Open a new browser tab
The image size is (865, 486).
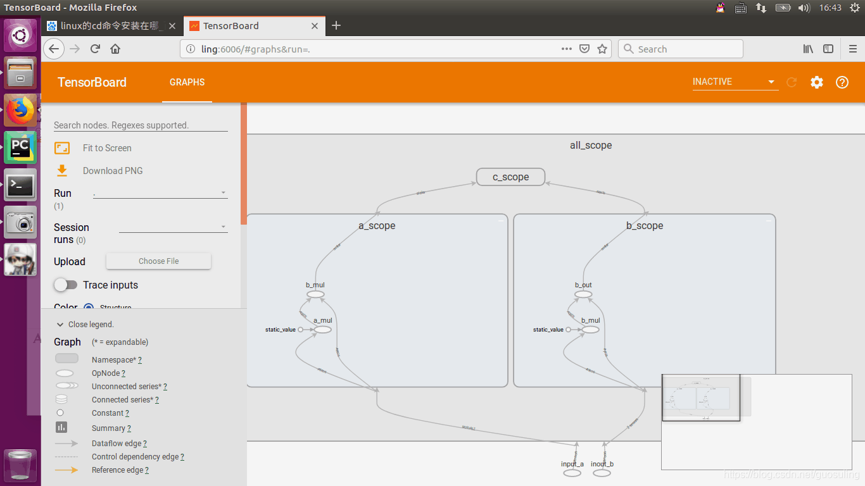pyautogui.click(x=336, y=25)
